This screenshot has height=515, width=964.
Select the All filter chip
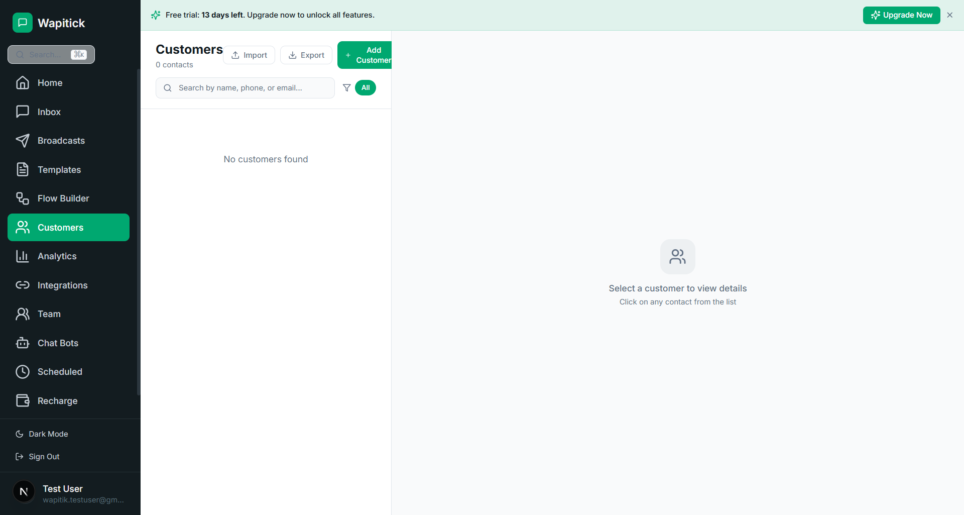click(x=366, y=87)
